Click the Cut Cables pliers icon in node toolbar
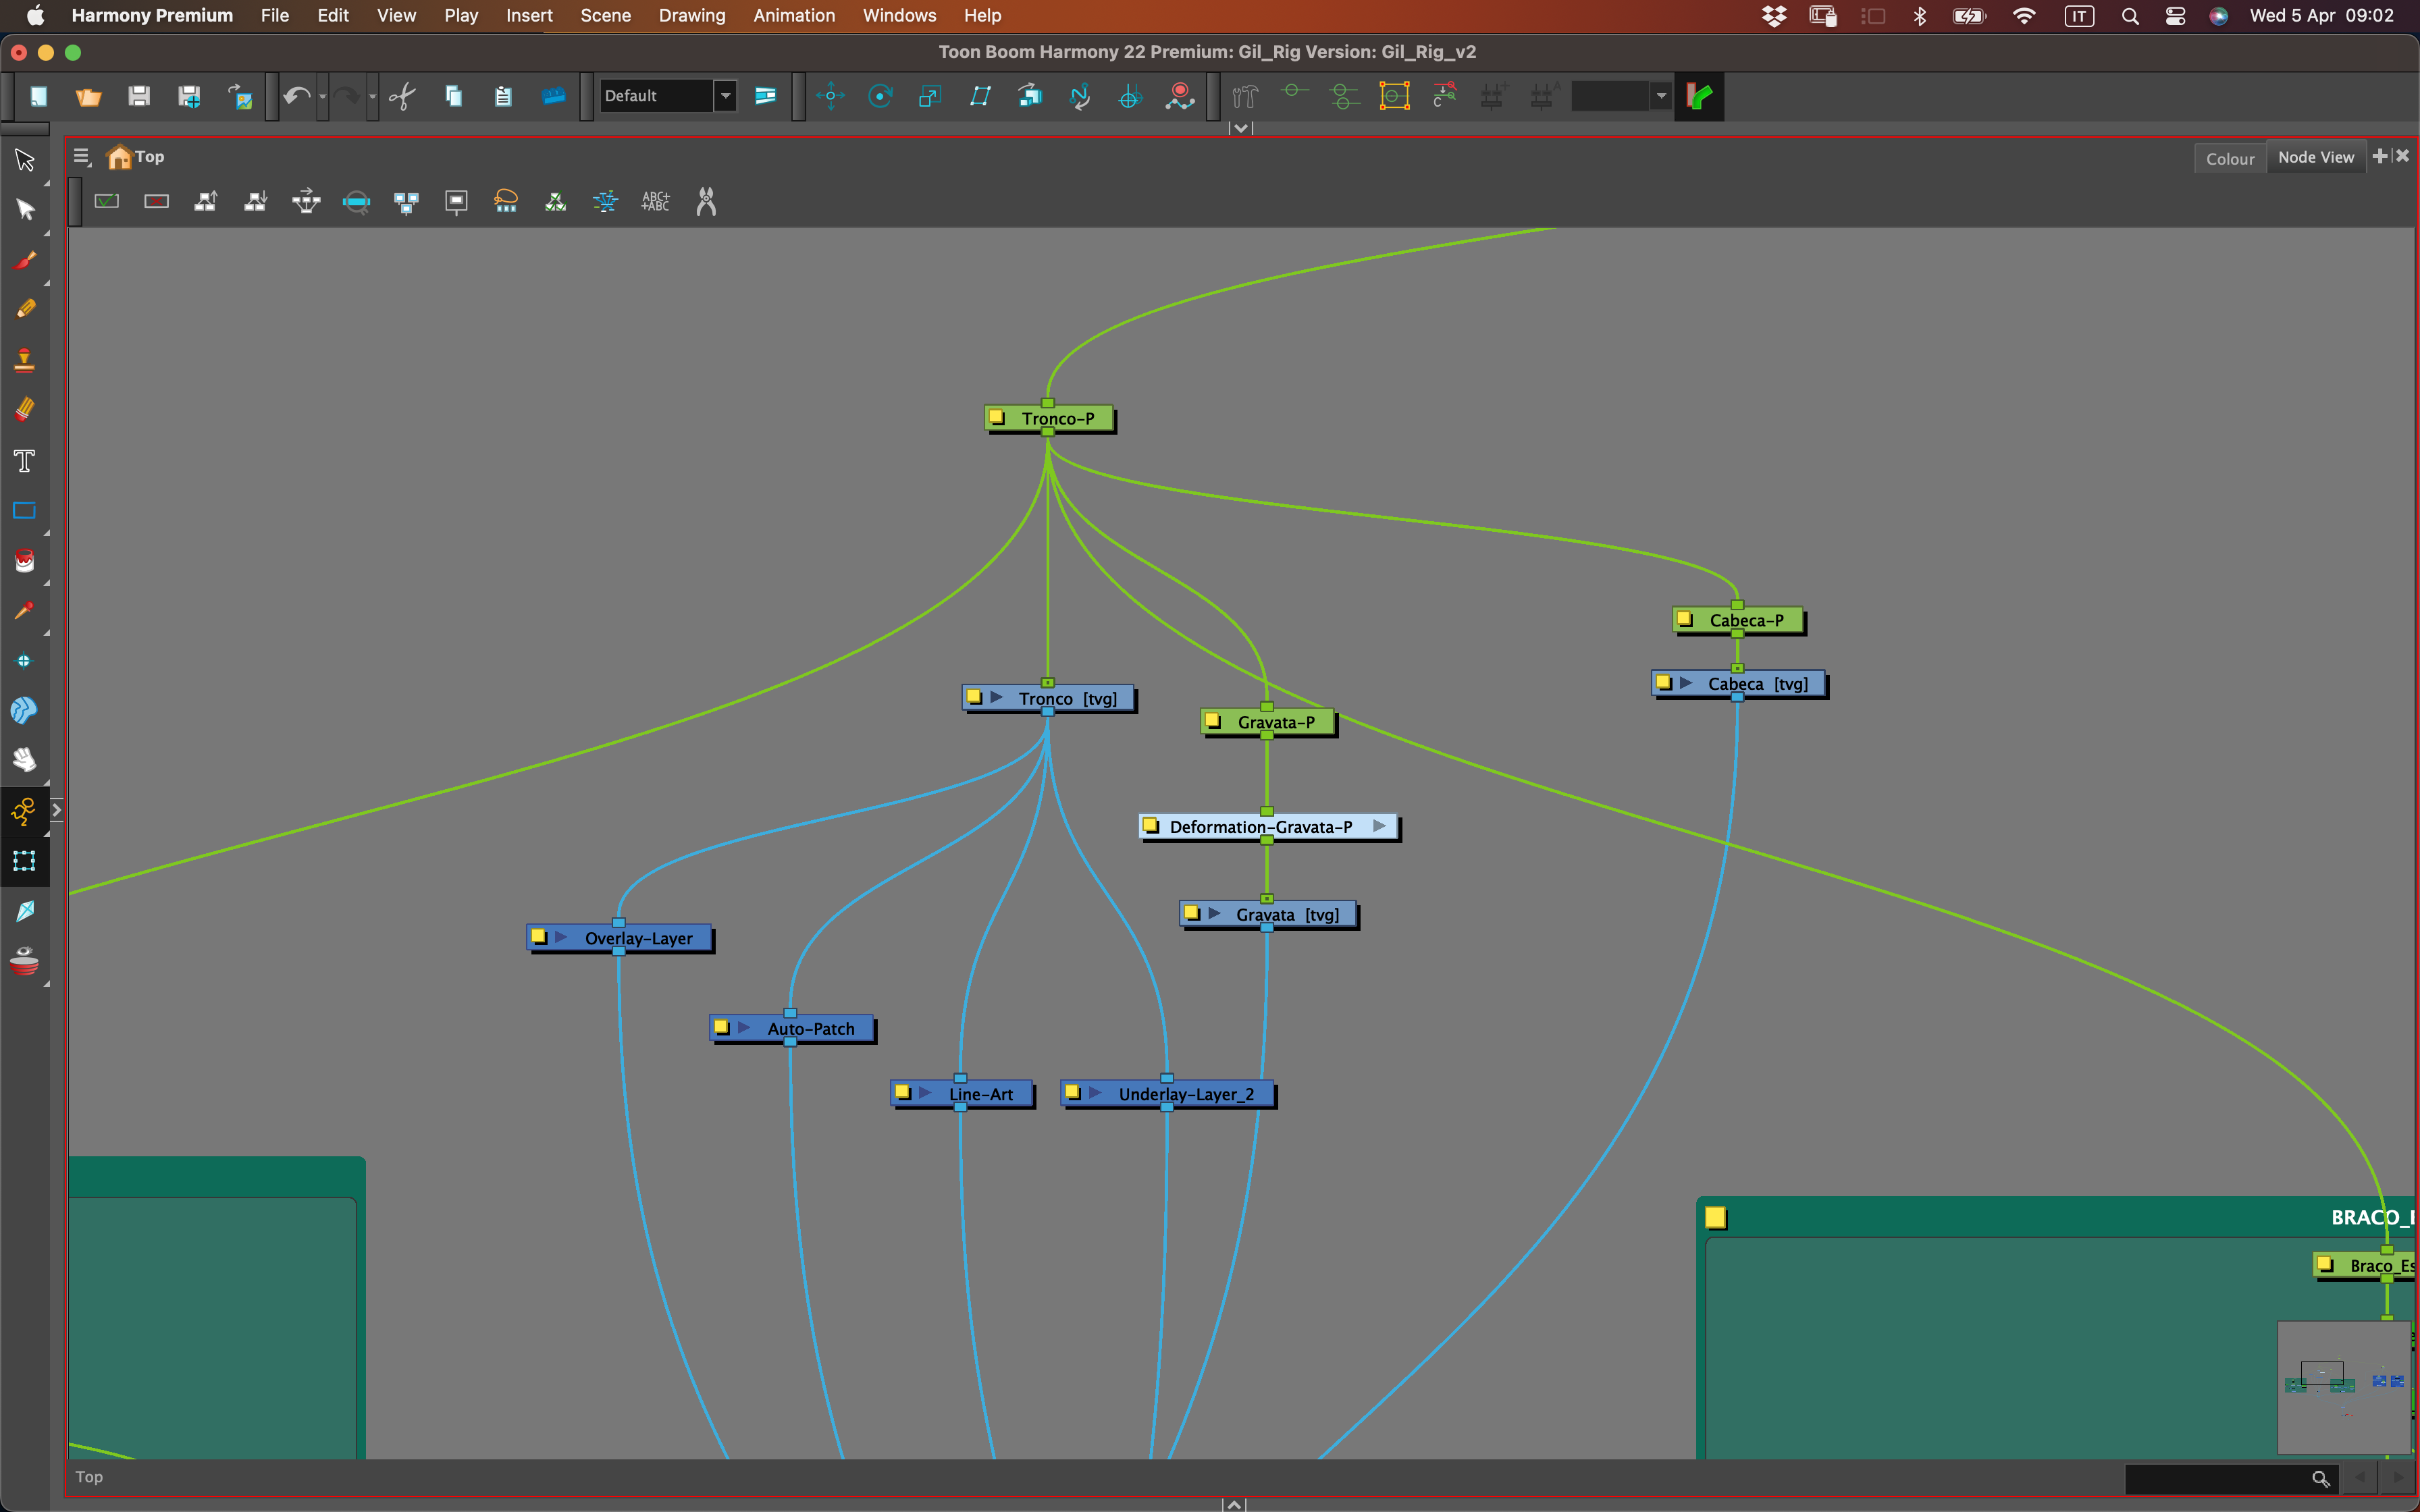Image resolution: width=2420 pixels, height=1512 pixels. [706, 201]
